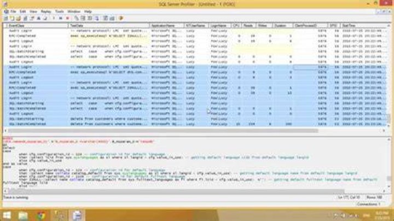Click the SQL text pane horizontal scrollbar thumb

coord(176,191)
